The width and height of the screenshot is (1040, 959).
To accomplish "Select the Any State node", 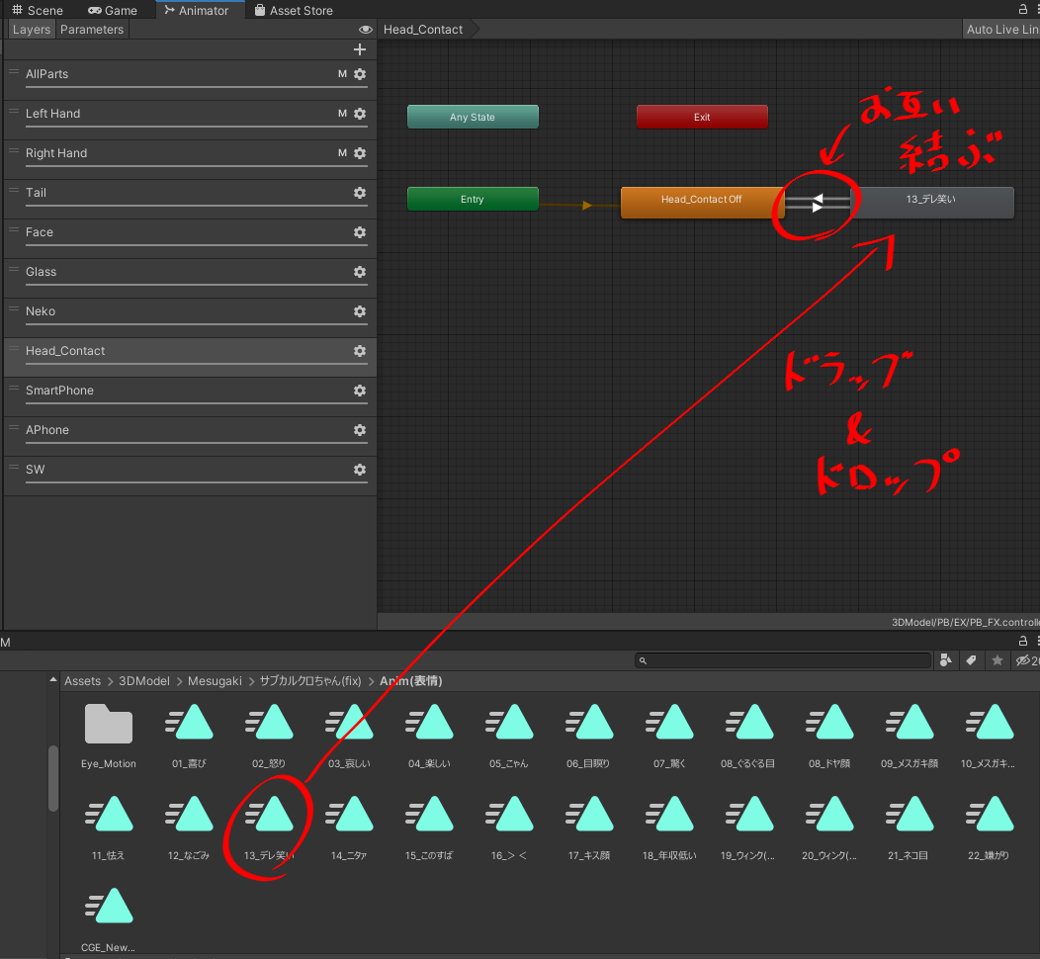I will (473, 117).
